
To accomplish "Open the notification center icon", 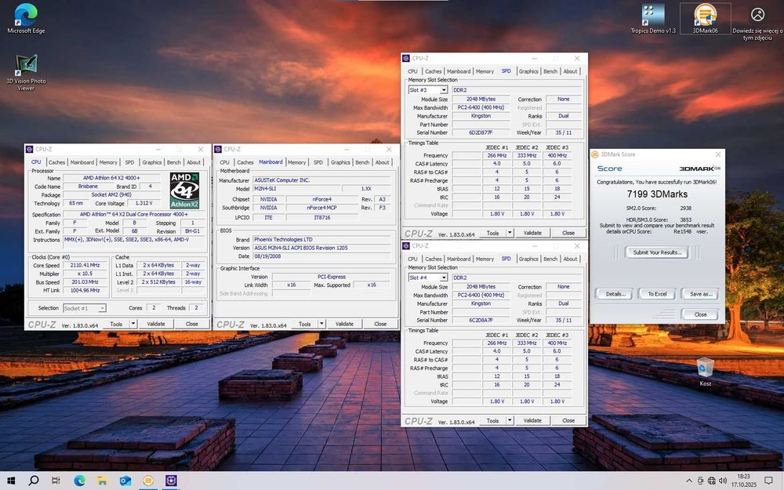I will pyautogui.click(x=769, y=481).
